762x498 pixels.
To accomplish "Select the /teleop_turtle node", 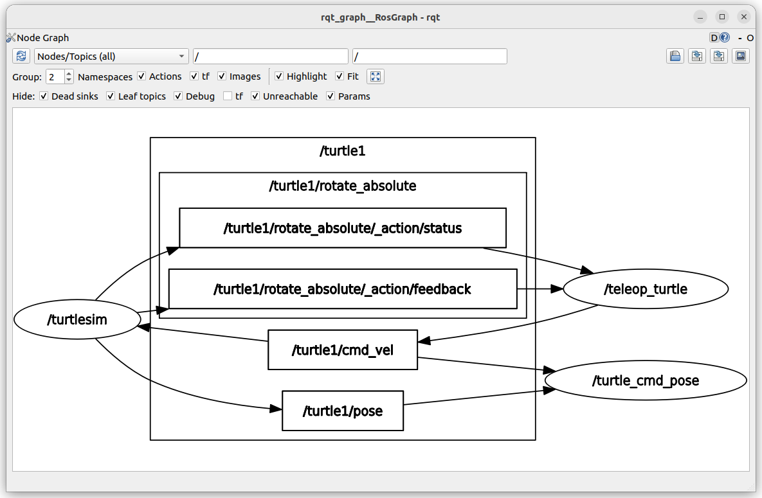I will [646, 289].
